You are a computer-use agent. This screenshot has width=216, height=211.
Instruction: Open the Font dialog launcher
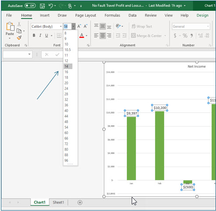(x=88, y=45)
